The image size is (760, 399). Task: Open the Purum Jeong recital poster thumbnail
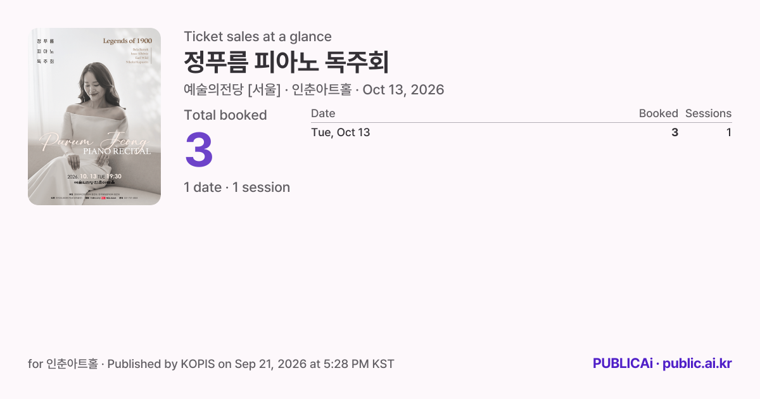(94, 117)
